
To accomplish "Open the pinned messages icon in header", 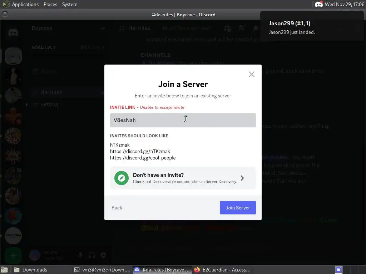I will [x=255, y=28].
